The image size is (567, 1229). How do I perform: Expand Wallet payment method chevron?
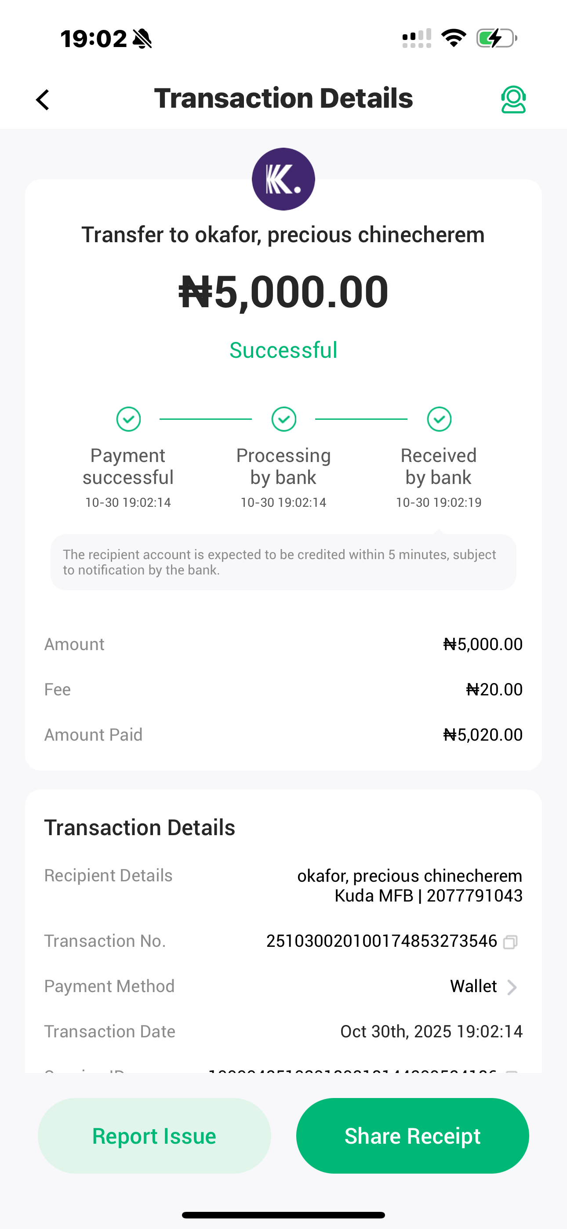[x=512, y=987]
